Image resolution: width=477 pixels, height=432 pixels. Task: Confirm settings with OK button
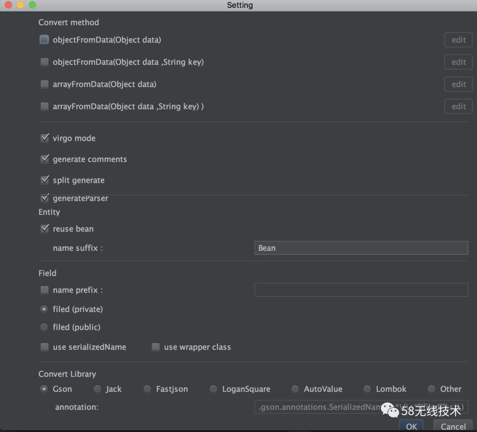[411, 426]
